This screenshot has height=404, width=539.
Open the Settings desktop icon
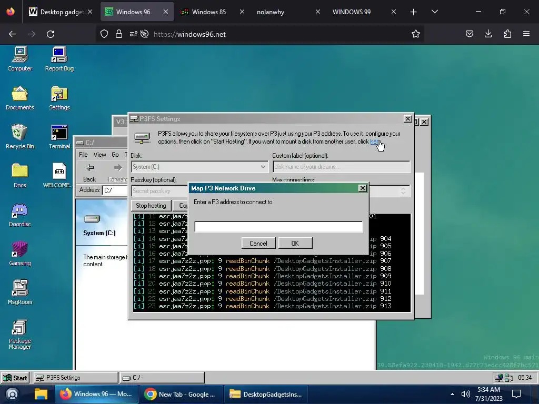coord(59,97)
